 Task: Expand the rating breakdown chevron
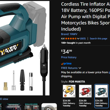tap(78, 38)
